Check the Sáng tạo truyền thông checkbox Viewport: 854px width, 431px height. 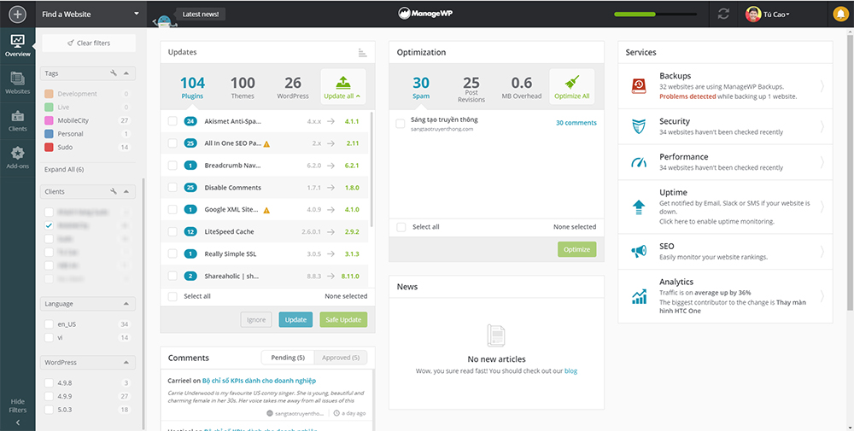pyautogui.click(x=401, y=124)
